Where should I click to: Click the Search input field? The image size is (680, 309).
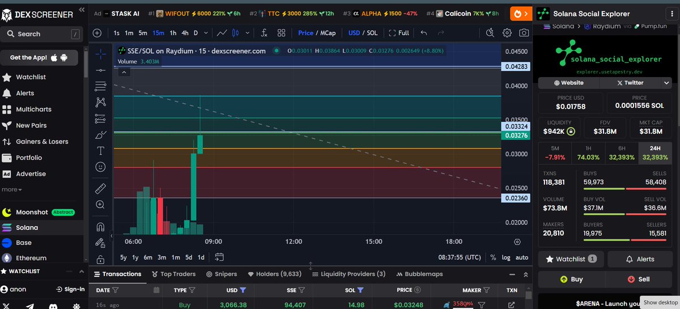42,34
